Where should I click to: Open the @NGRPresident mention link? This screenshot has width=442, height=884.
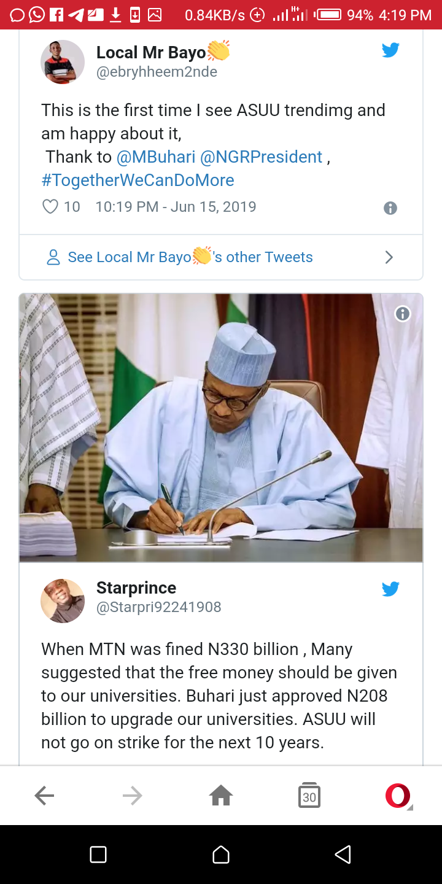coord(262,157)
